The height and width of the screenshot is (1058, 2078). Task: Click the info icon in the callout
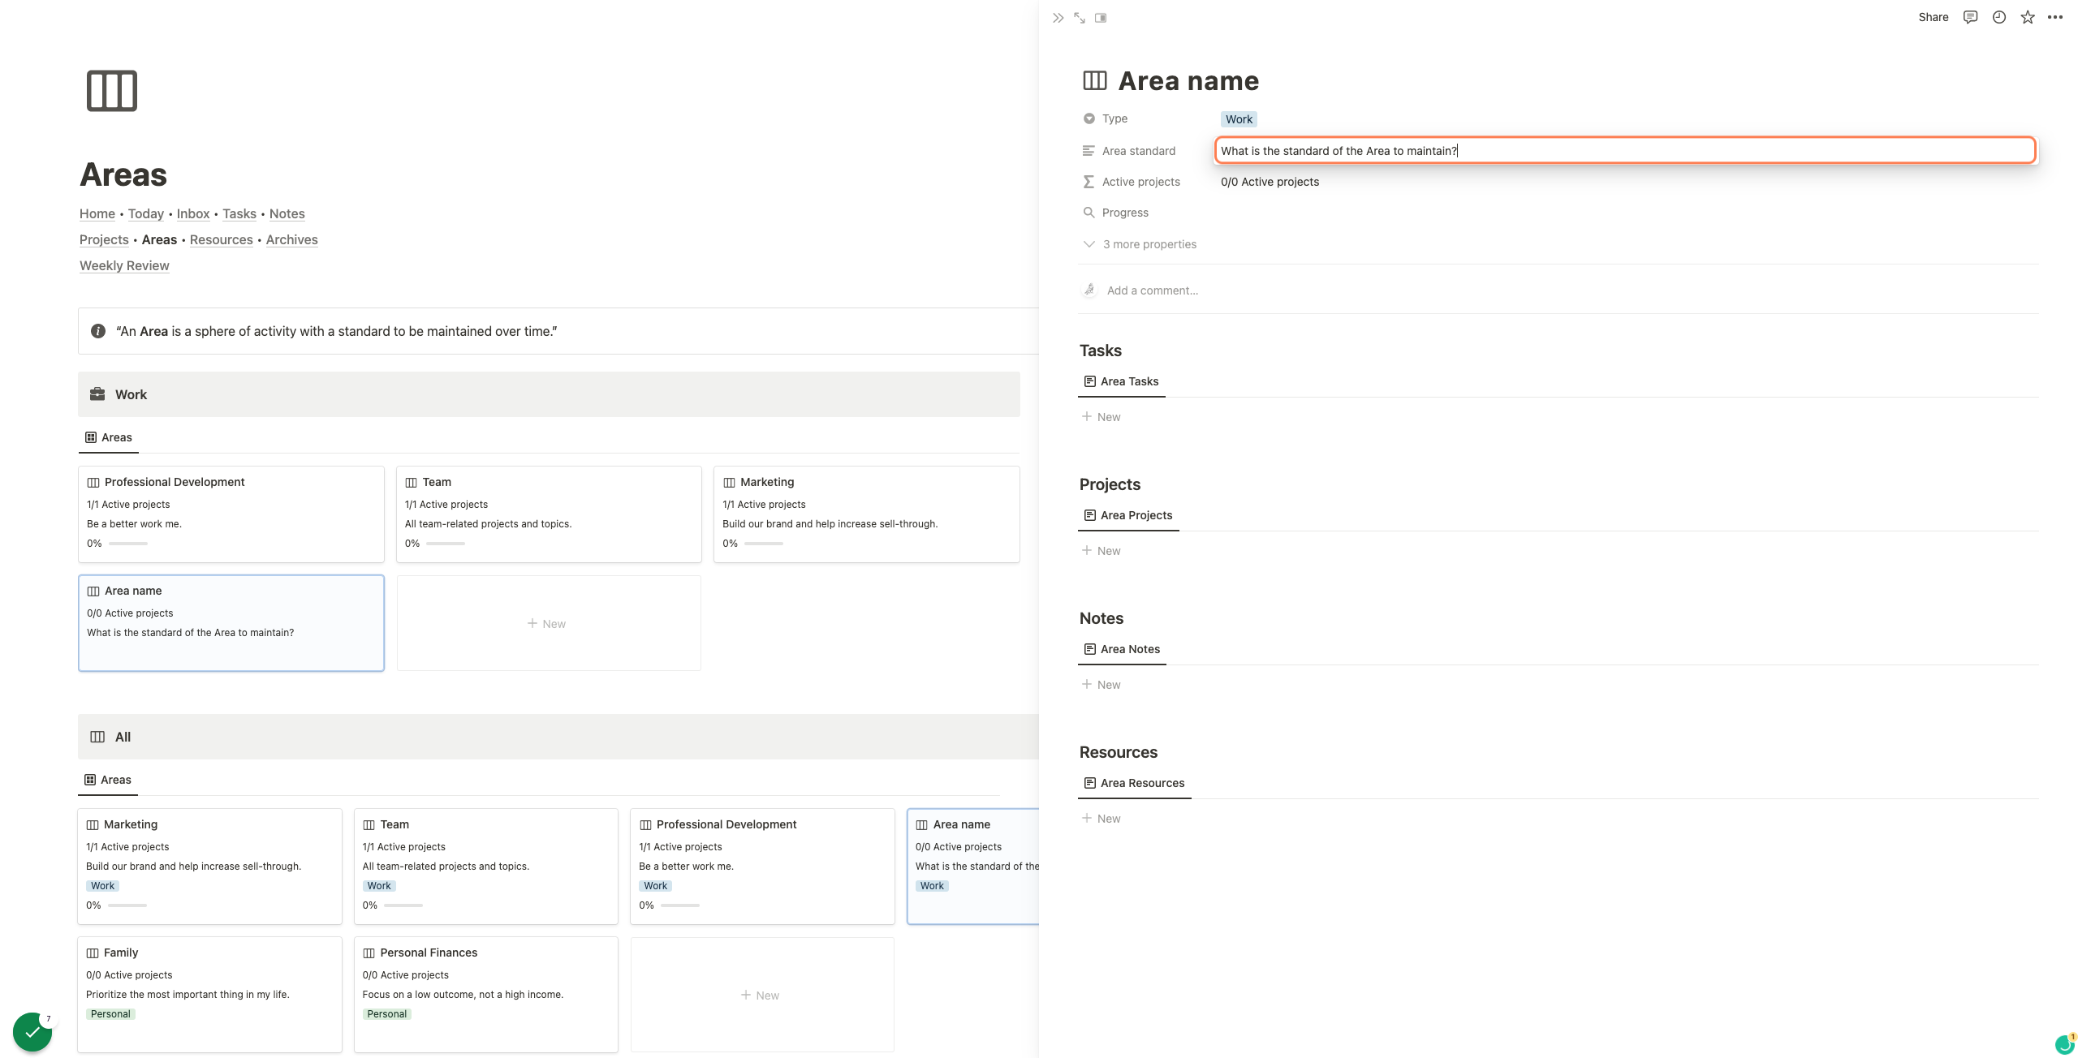pyautogui.click(x=98, y=331)
